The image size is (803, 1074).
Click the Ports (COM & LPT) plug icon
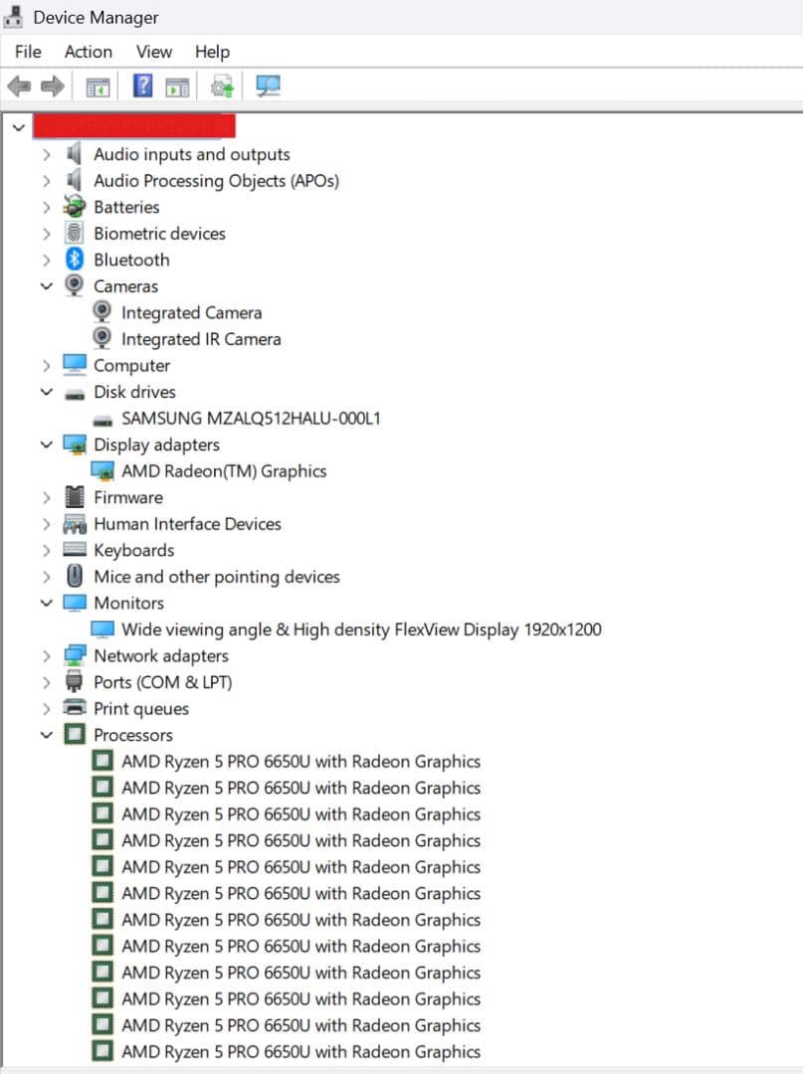coord(74,681)
